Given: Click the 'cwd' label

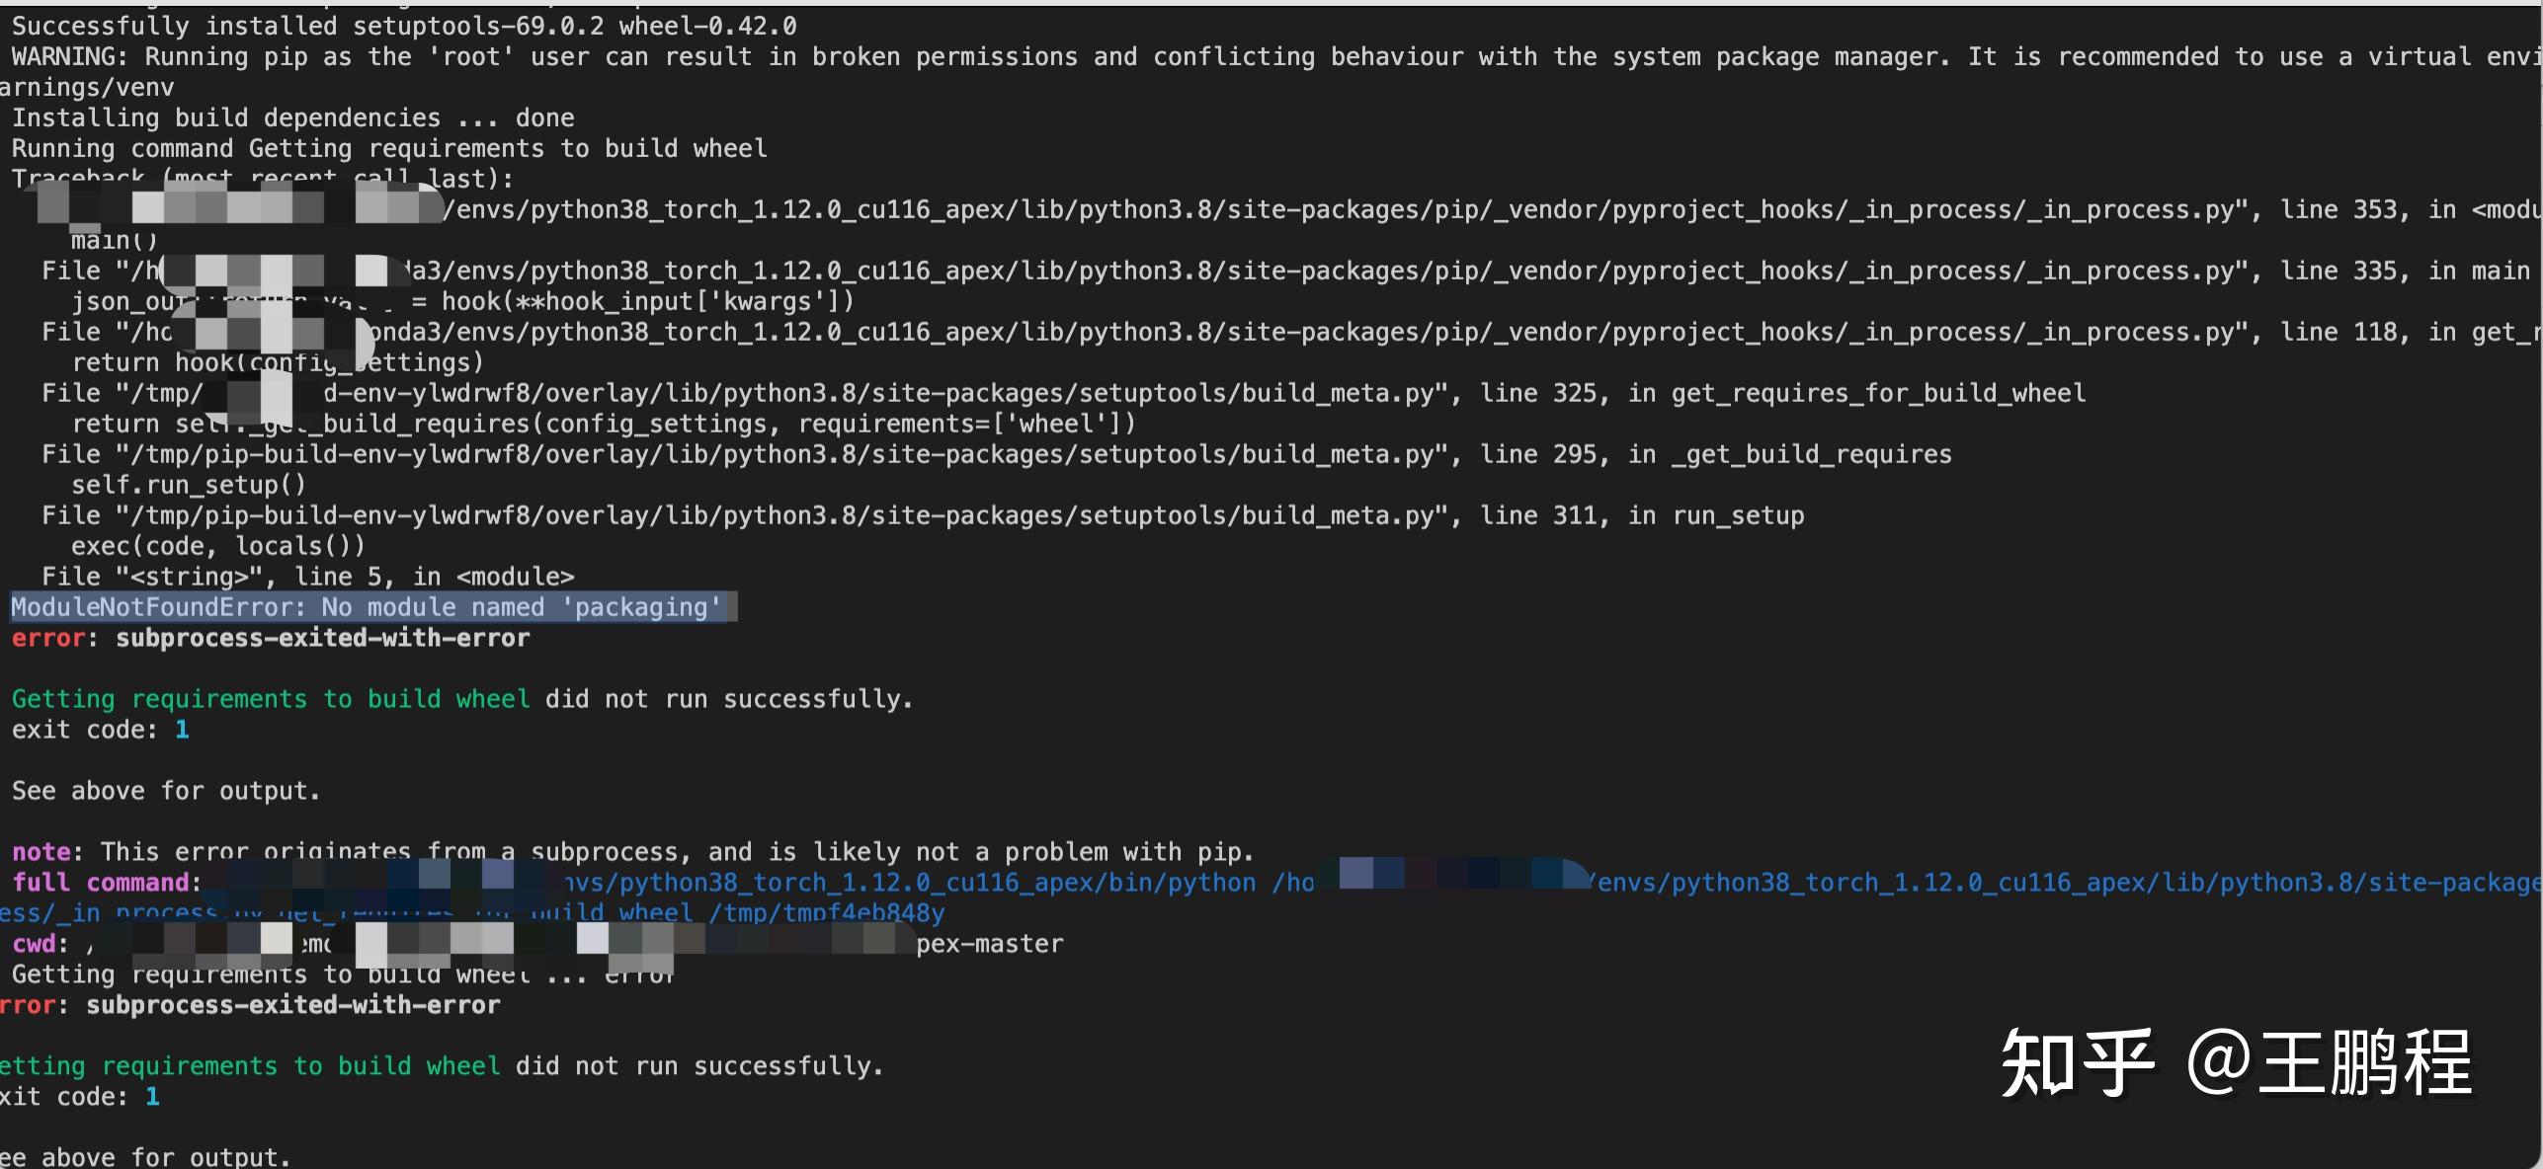Looking at the screenshot, I should (34, 943).
